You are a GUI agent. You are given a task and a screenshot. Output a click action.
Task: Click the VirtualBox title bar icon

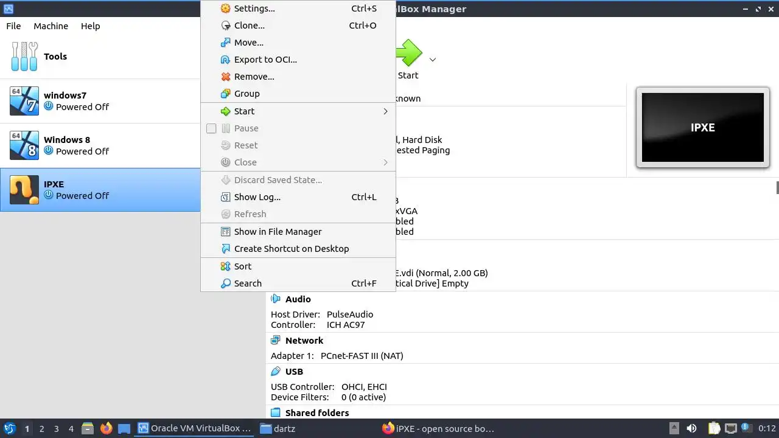pyautogui.click(x=8, y=9)
